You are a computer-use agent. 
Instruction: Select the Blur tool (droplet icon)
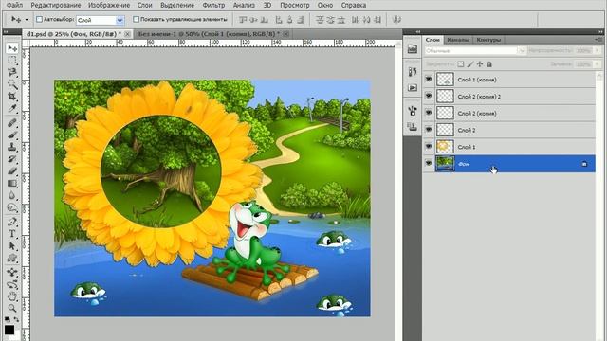tap(12, 195)
